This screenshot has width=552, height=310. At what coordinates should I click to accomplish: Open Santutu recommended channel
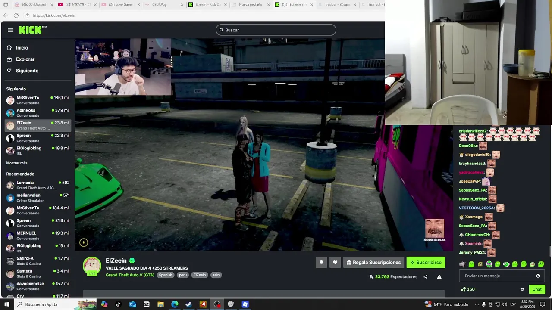point(38,273)
